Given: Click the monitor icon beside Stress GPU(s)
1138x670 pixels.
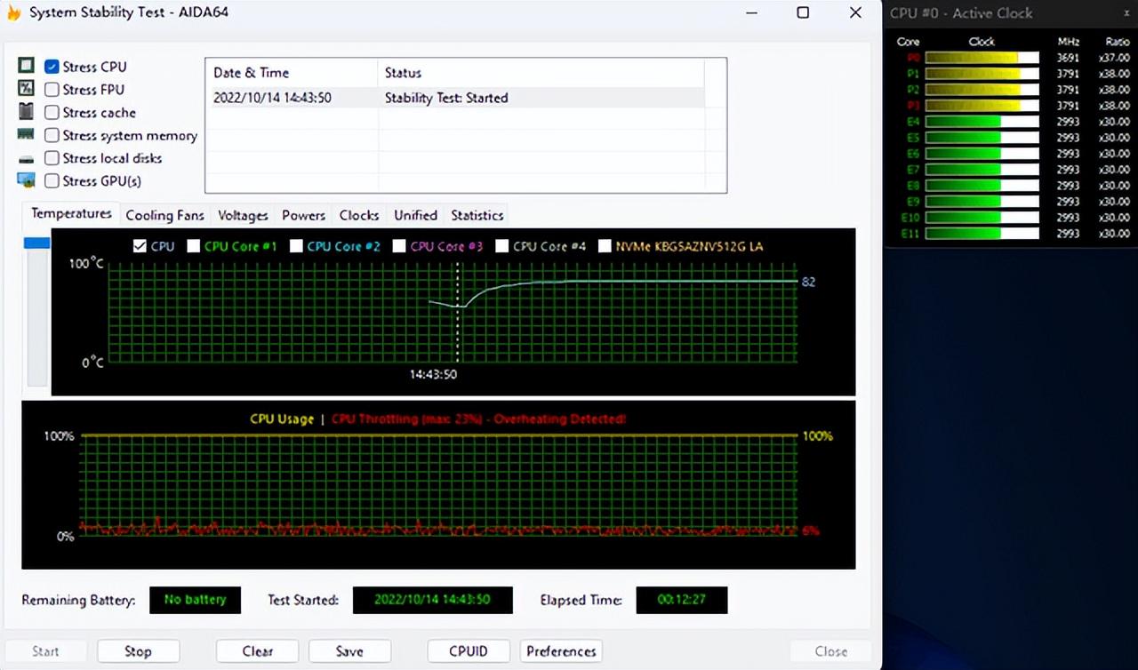Looking at the screenshot, I should point(26,180).
